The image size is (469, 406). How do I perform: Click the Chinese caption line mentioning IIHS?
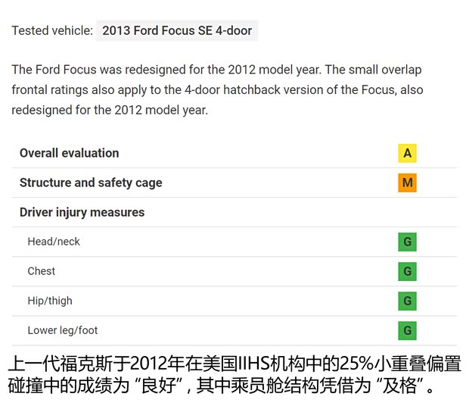tap(234, 364)
